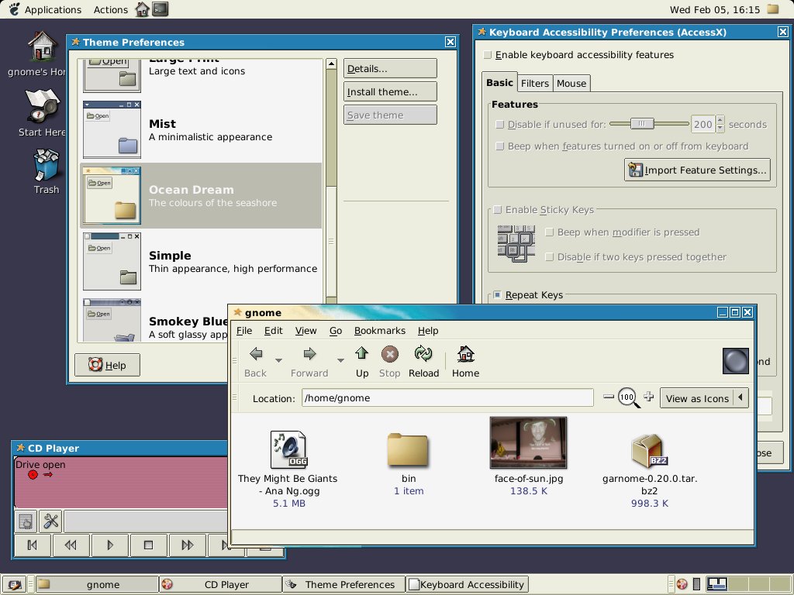Click the Disable if unused slider handle
The image size is (794, 595).
pos(642,124)
